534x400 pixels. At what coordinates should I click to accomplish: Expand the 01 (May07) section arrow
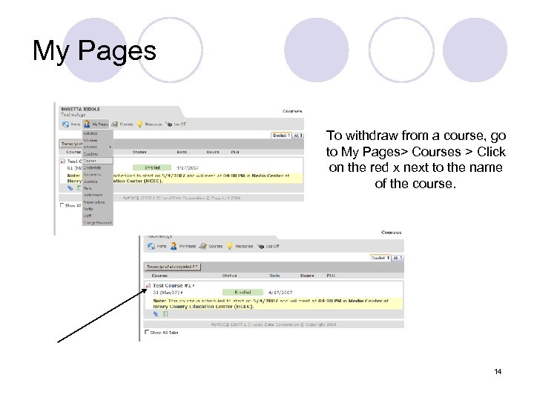point(182,293)
